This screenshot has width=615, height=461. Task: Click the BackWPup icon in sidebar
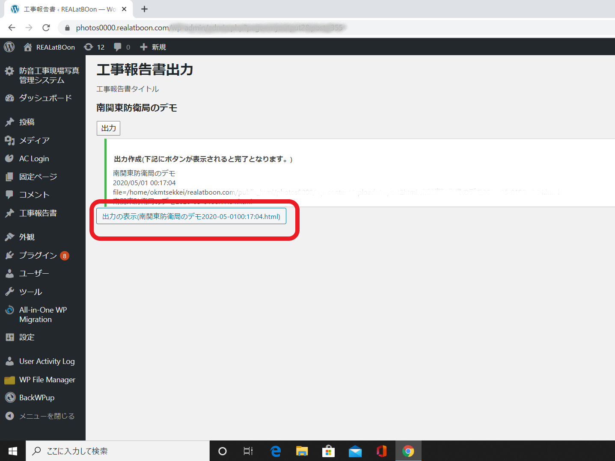9,398
